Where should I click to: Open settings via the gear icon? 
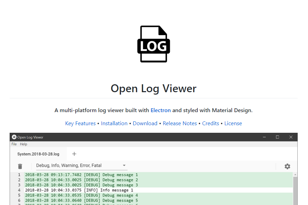287,166
